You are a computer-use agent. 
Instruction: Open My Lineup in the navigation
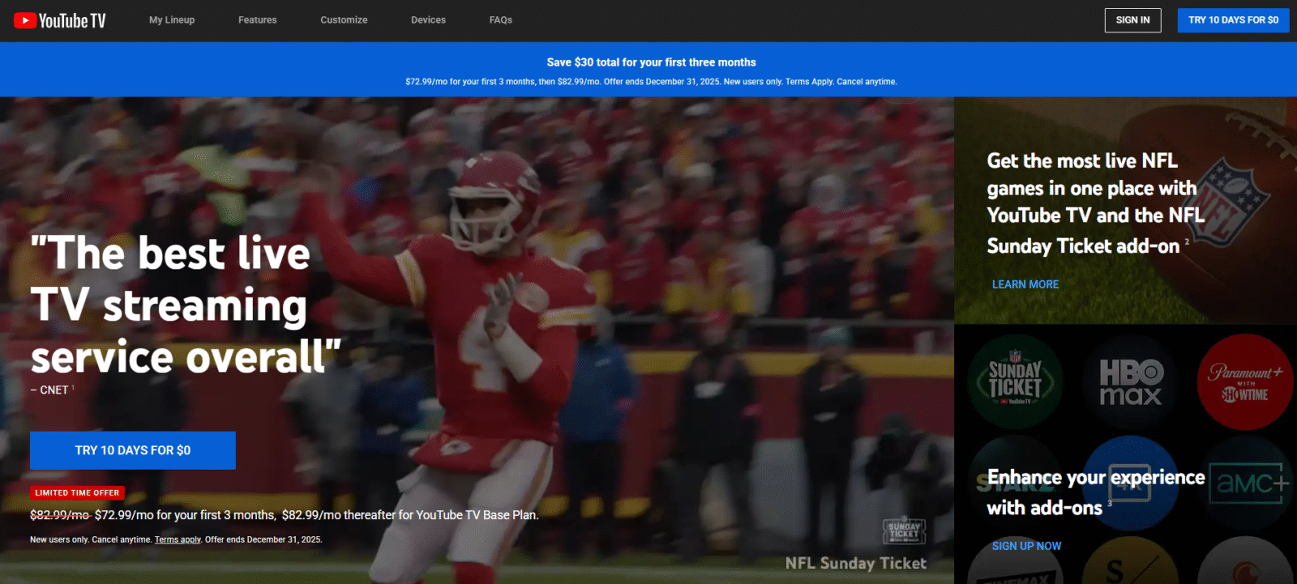[172, 20]
